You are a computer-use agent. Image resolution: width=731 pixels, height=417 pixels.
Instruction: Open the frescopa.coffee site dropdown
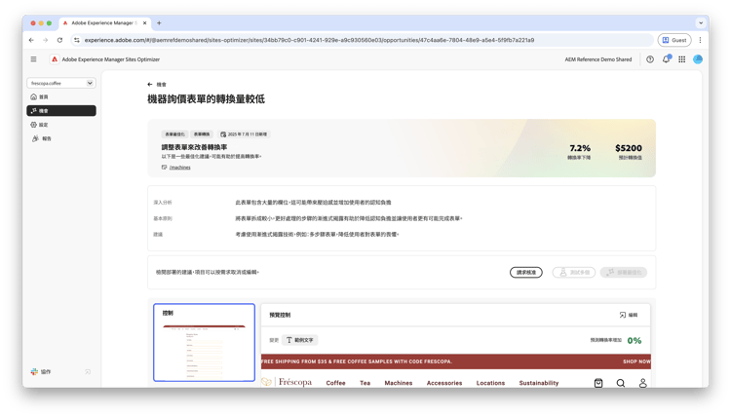[x=61, y=83]
